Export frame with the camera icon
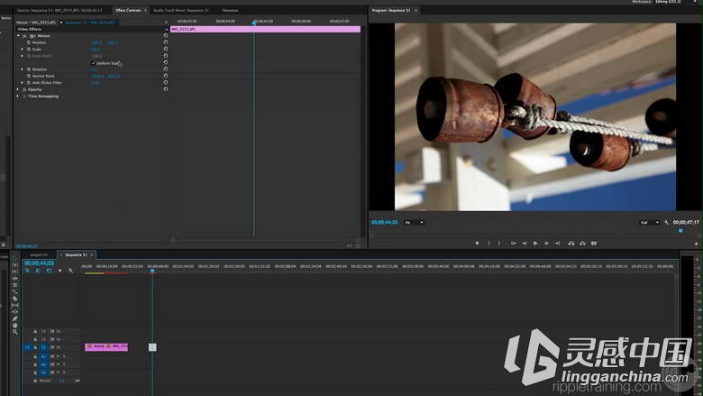The image size is (703, 396). [594, 243]
